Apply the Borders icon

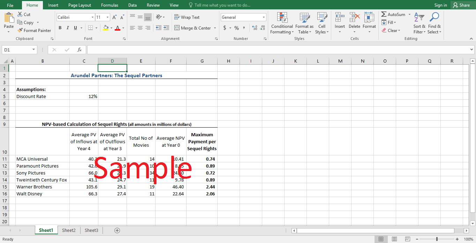tap(90, 28)
